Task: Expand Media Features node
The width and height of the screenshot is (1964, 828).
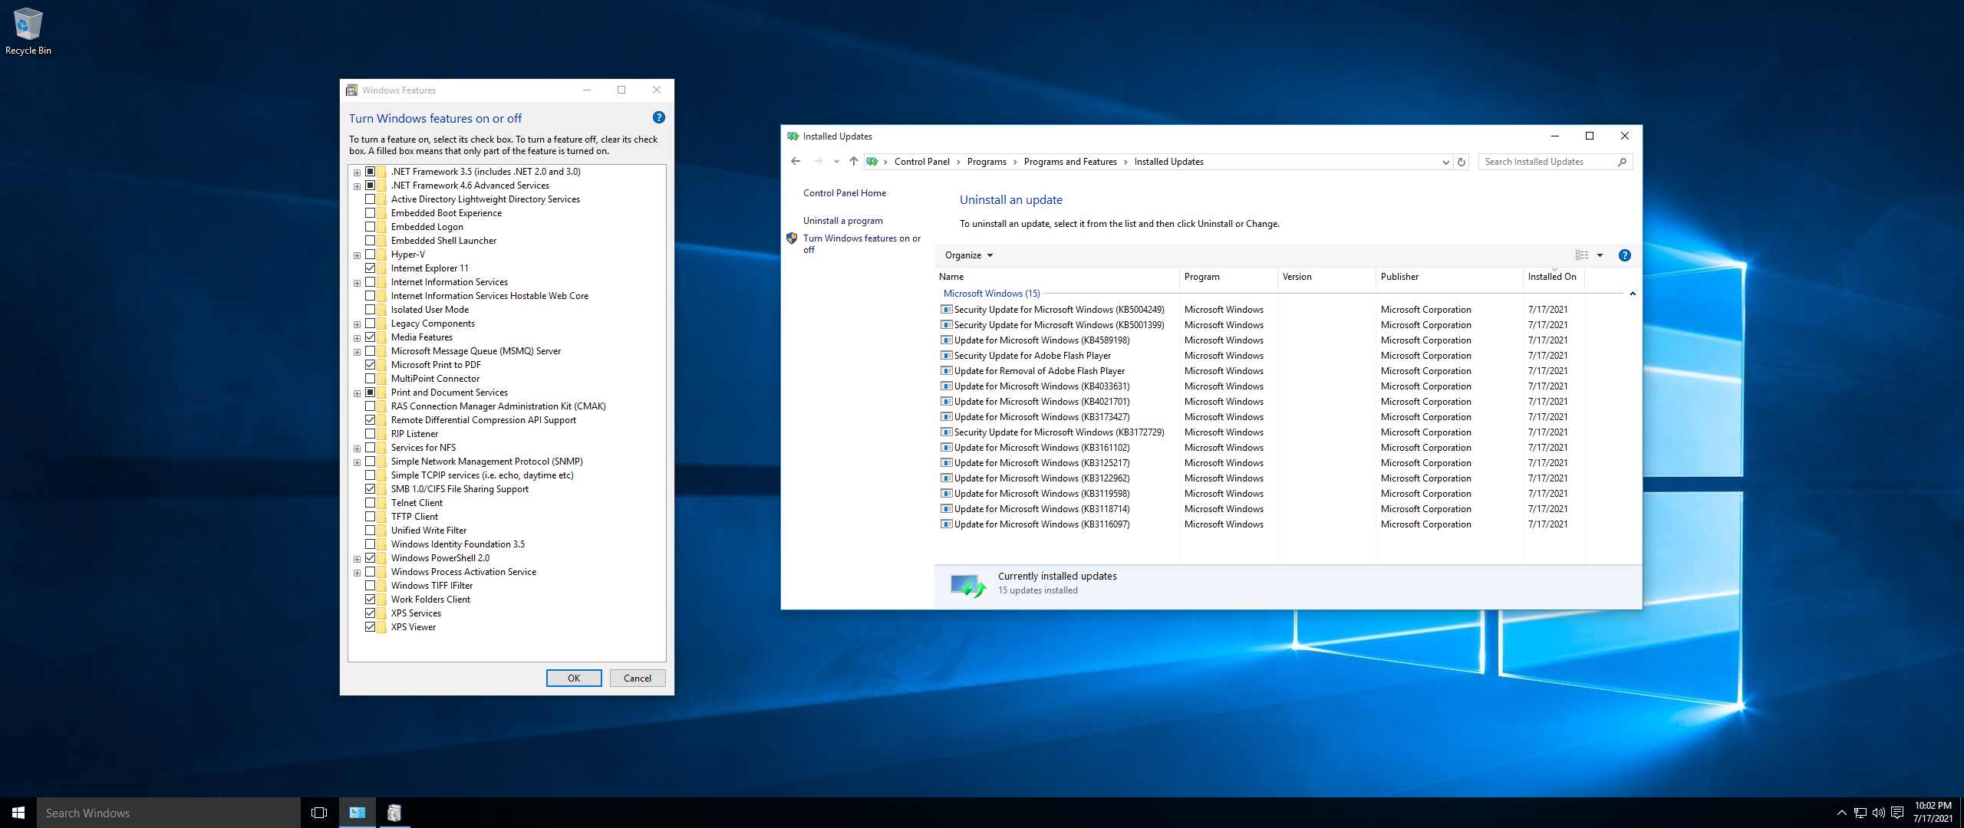Action: point(357,338)
